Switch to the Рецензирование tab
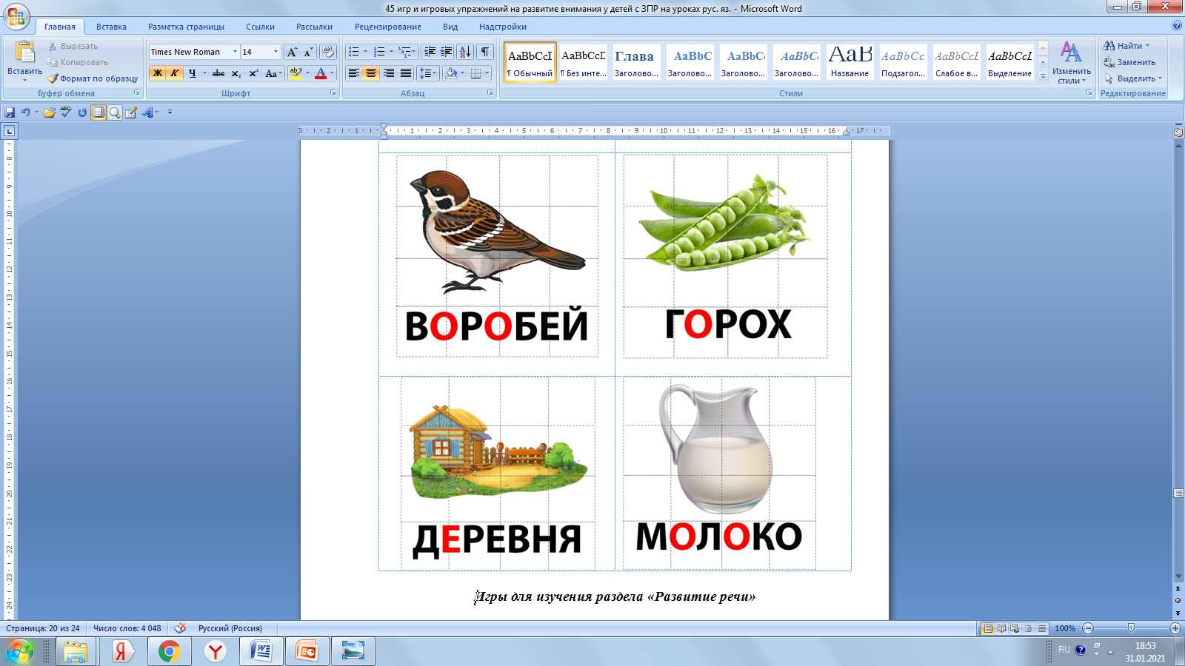Viewport: 1185px width, 666px height. click(387, 27)
